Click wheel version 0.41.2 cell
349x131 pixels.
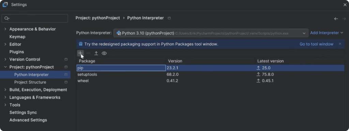(x=210, y=81)
